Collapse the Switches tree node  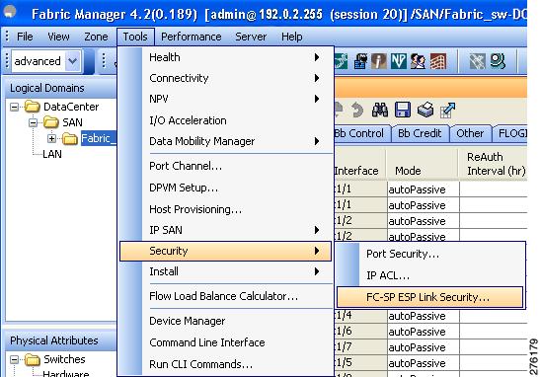click(x=14, y=360)
